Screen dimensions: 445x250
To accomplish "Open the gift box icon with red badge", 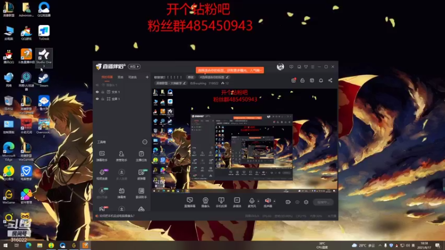I will (294, 81).
